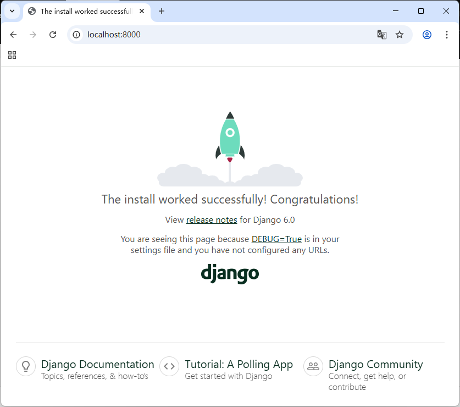Select the 'The install worked successfully' tab

(x=87, y=11)
